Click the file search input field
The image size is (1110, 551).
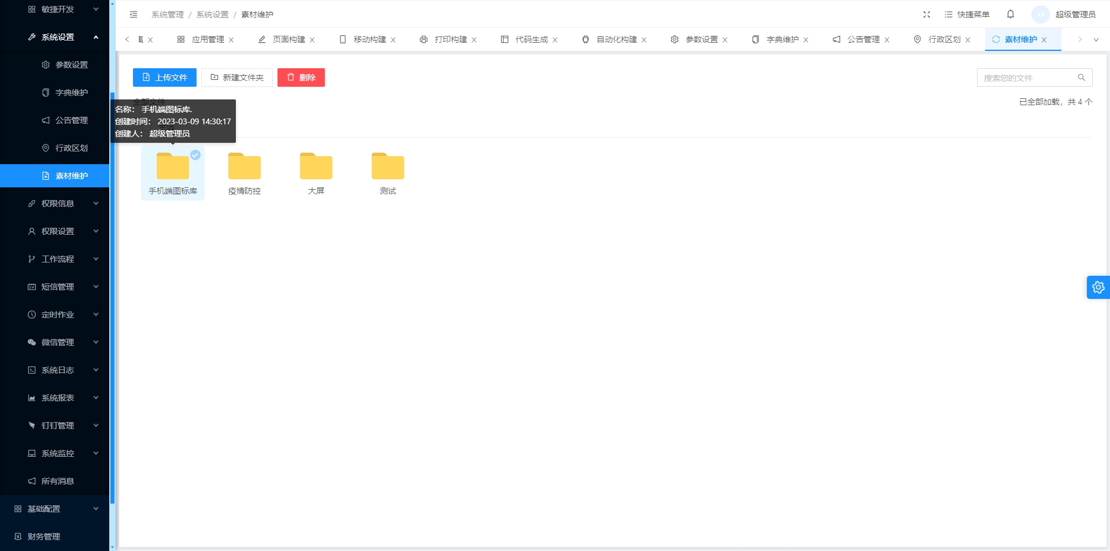click(x=1026, y=77)
